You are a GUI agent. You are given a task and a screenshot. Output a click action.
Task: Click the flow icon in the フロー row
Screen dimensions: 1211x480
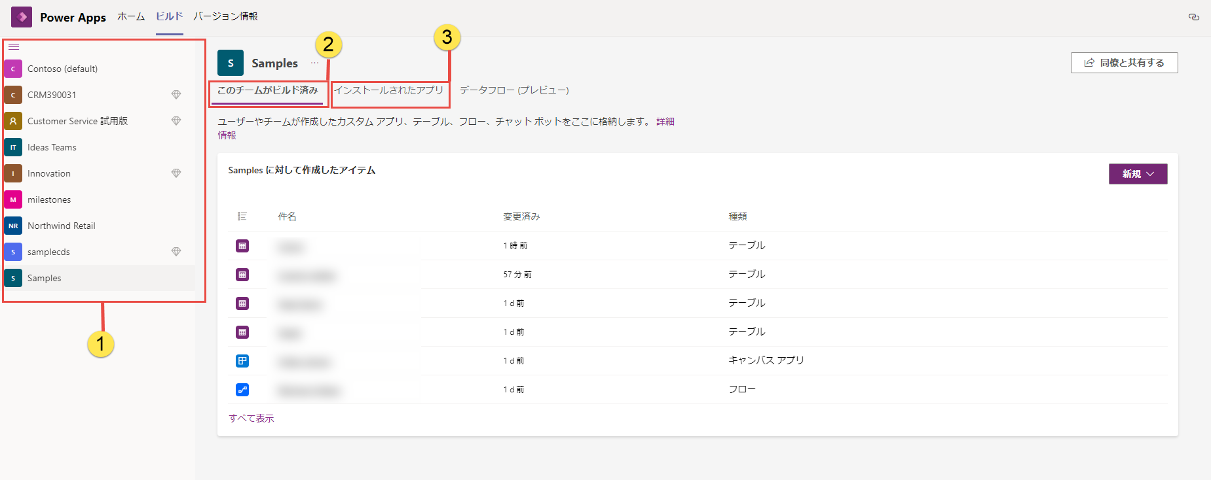[x=242, y=390]
